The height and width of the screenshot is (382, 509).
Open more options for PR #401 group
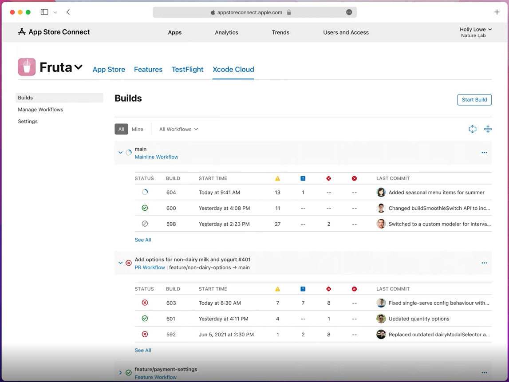coord(484,263)
